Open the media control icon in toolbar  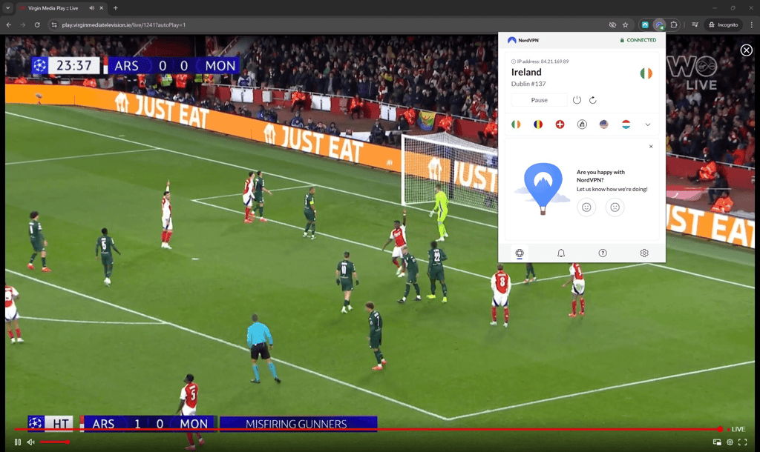[x=695, y=24]
